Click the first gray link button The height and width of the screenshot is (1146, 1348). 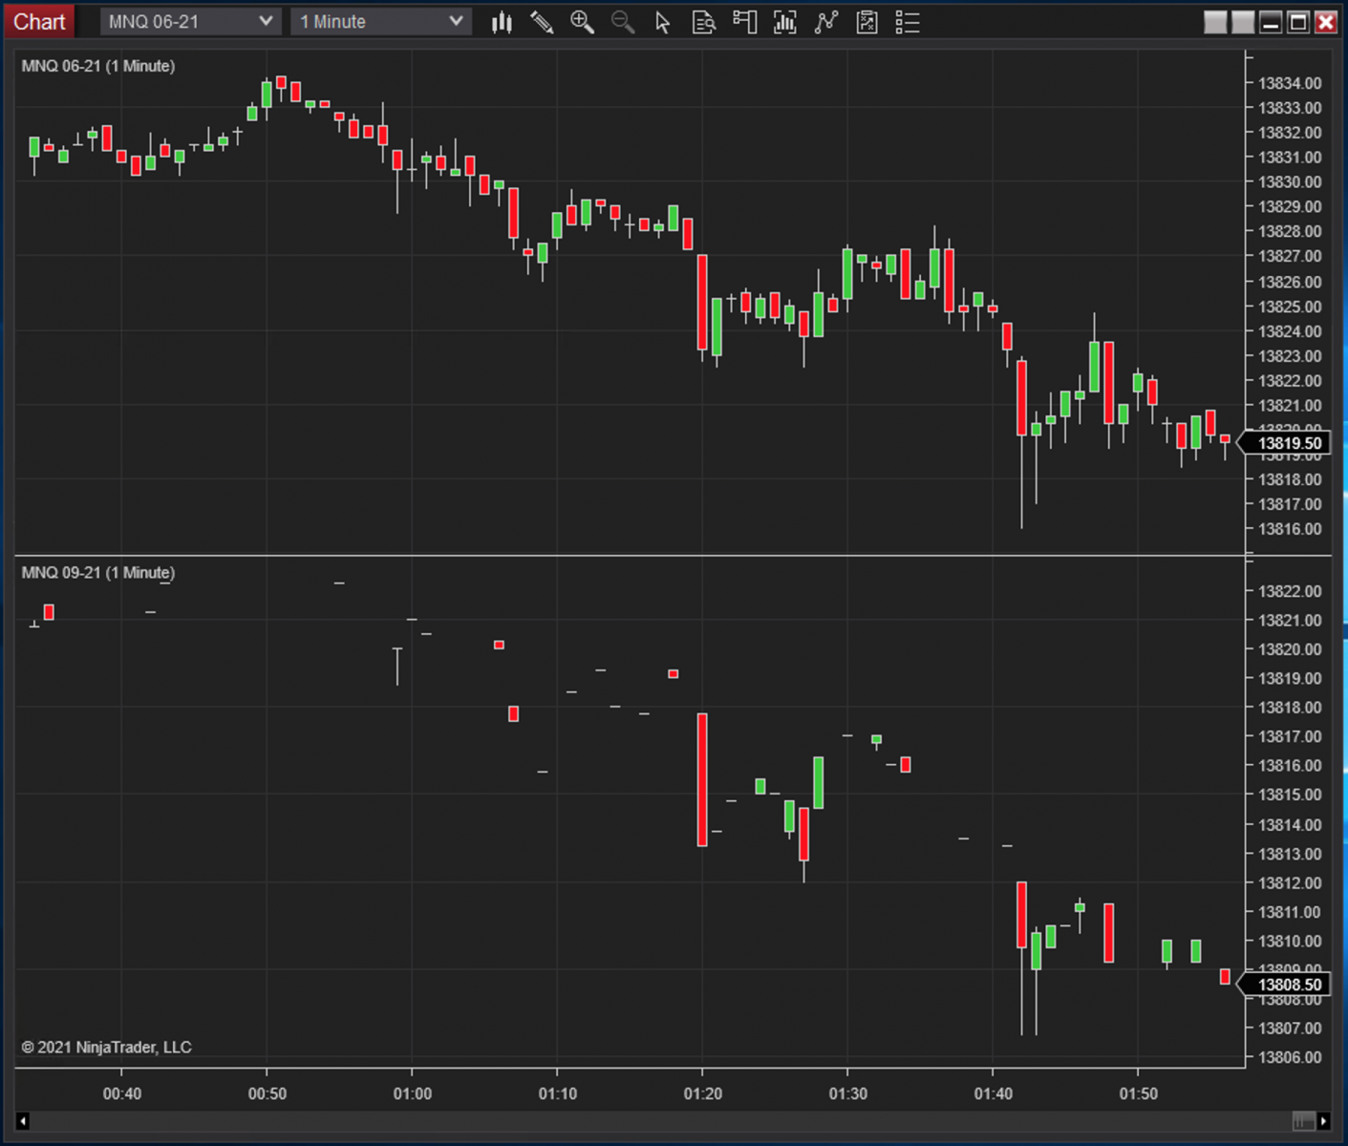(1215, 22)
